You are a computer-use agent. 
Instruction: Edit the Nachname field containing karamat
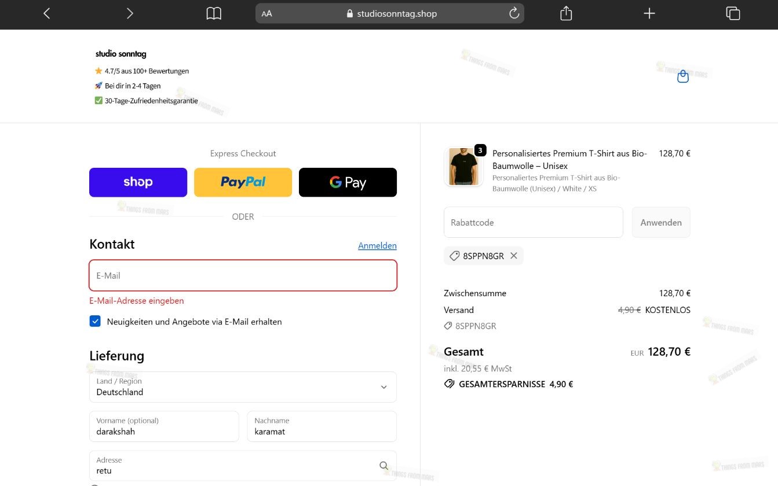tap(322, 426)
